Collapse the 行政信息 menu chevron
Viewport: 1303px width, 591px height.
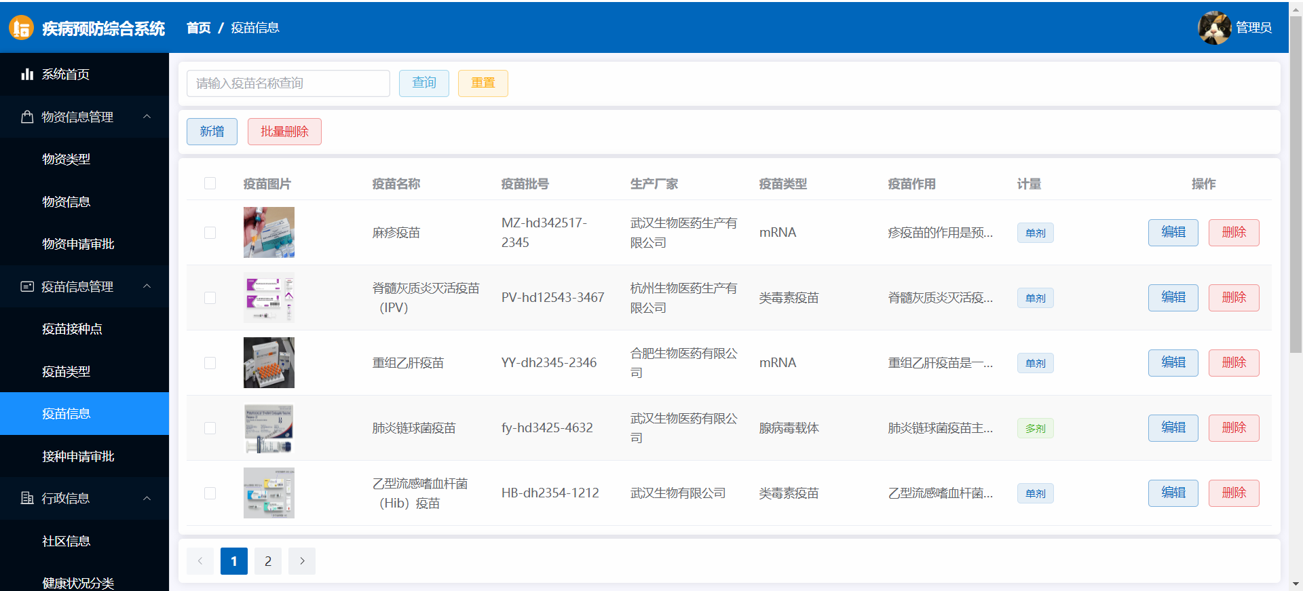147,498
